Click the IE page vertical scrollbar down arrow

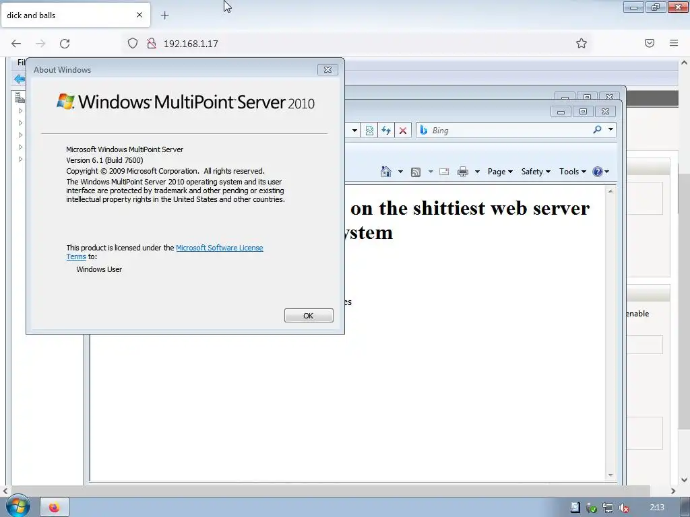[610, 475]
